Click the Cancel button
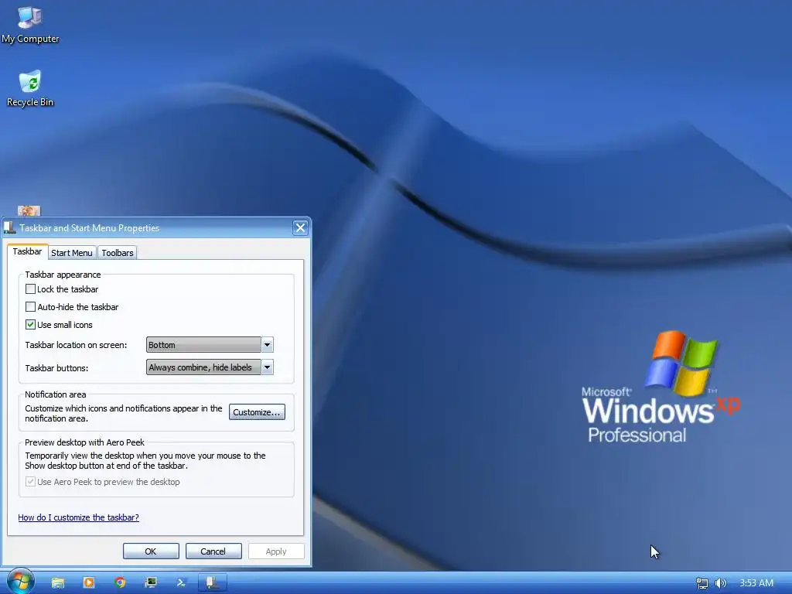The image size is (792, 594). tap(213, 551)
